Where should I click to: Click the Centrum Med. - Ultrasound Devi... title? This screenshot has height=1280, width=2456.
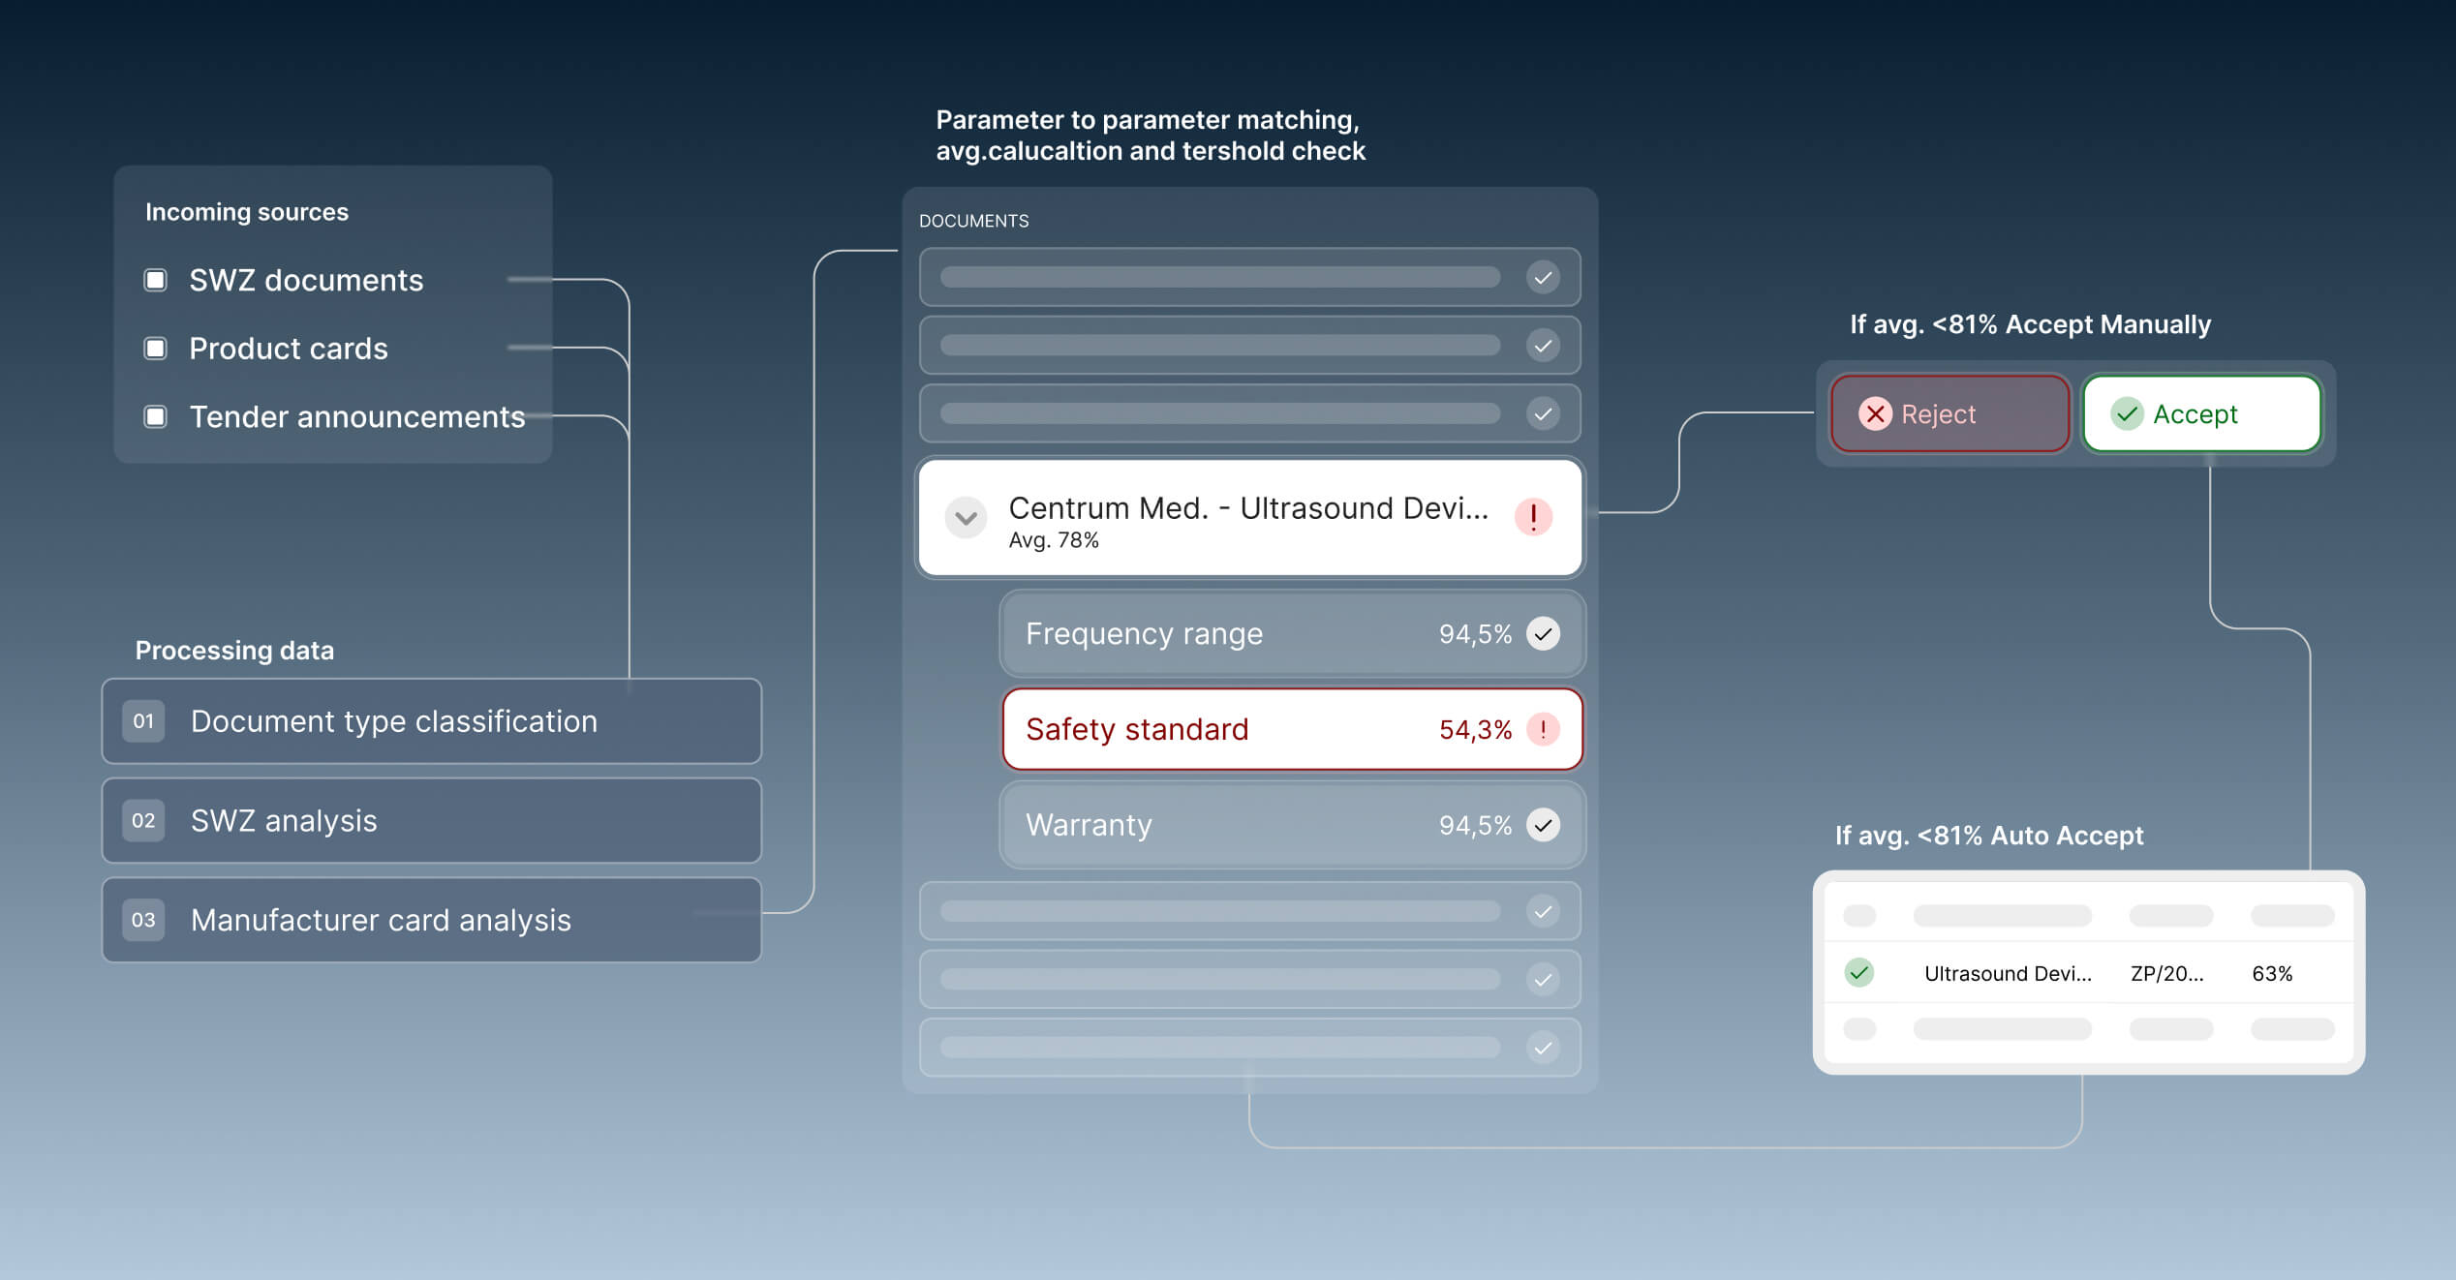pyautogui.click(x=1248, y=507)
